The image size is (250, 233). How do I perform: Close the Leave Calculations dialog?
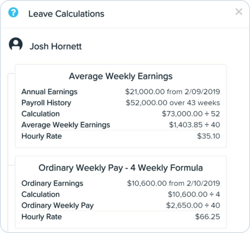pos(239,12)
